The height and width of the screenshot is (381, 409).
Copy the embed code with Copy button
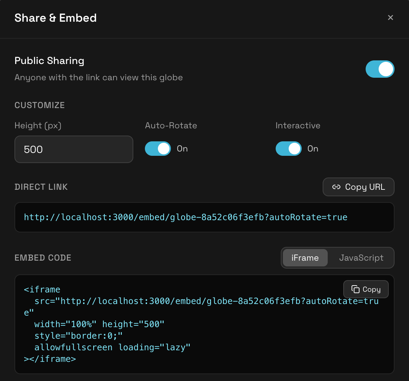pyautogui.click(x=366, y=289)
